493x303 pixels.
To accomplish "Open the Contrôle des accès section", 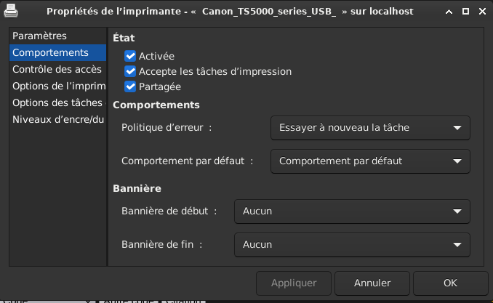I will pos(57,70).
